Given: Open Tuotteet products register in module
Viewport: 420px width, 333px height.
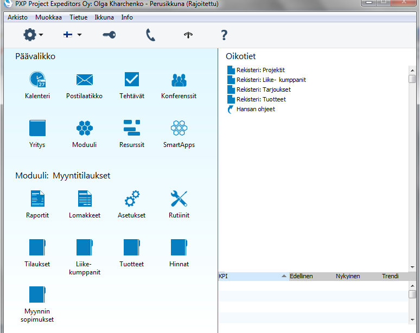Looking at the screenshot, I should [x=132, y=247].
